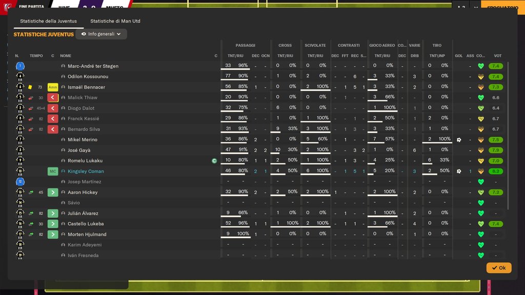Click Morten Hjulmand's green substituted-on arrow

[x=53, y=235]
